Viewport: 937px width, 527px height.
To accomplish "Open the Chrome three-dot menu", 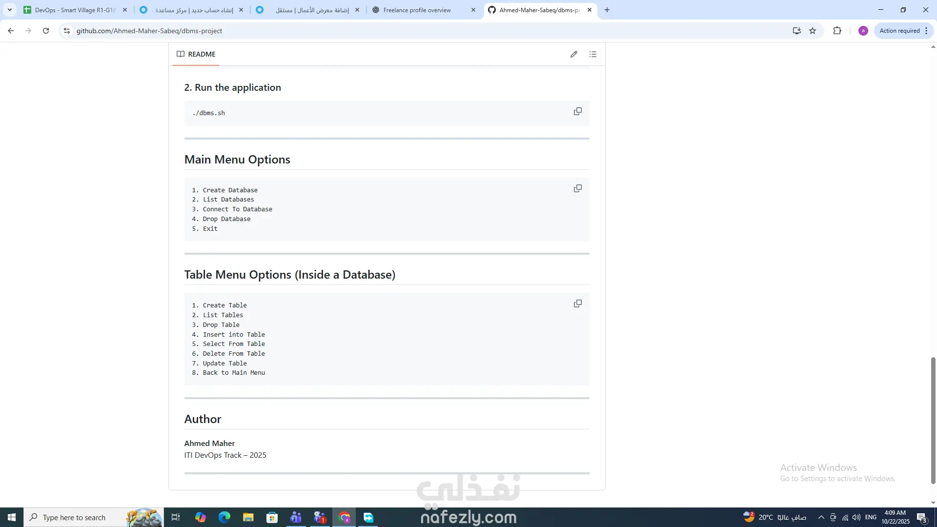I will pyautogui.click(x=926, y=31).
